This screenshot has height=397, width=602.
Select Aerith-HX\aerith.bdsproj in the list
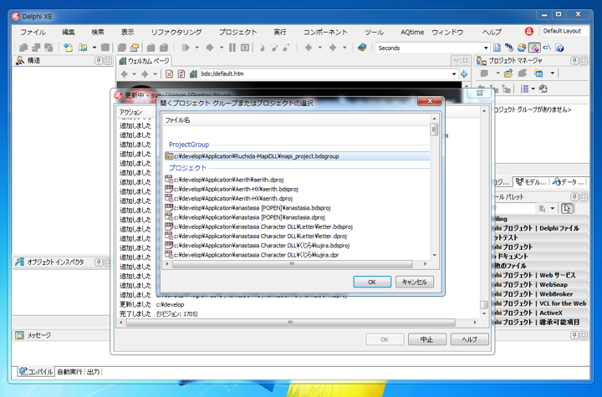232,189
